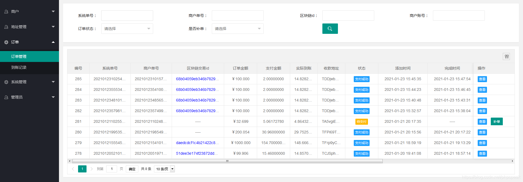Image resolution: width=523 pixels, height=182 pixels.
Task: Click the 地址管理 sidebar icon
Action: pyautogui.click(x=6, y=27)
